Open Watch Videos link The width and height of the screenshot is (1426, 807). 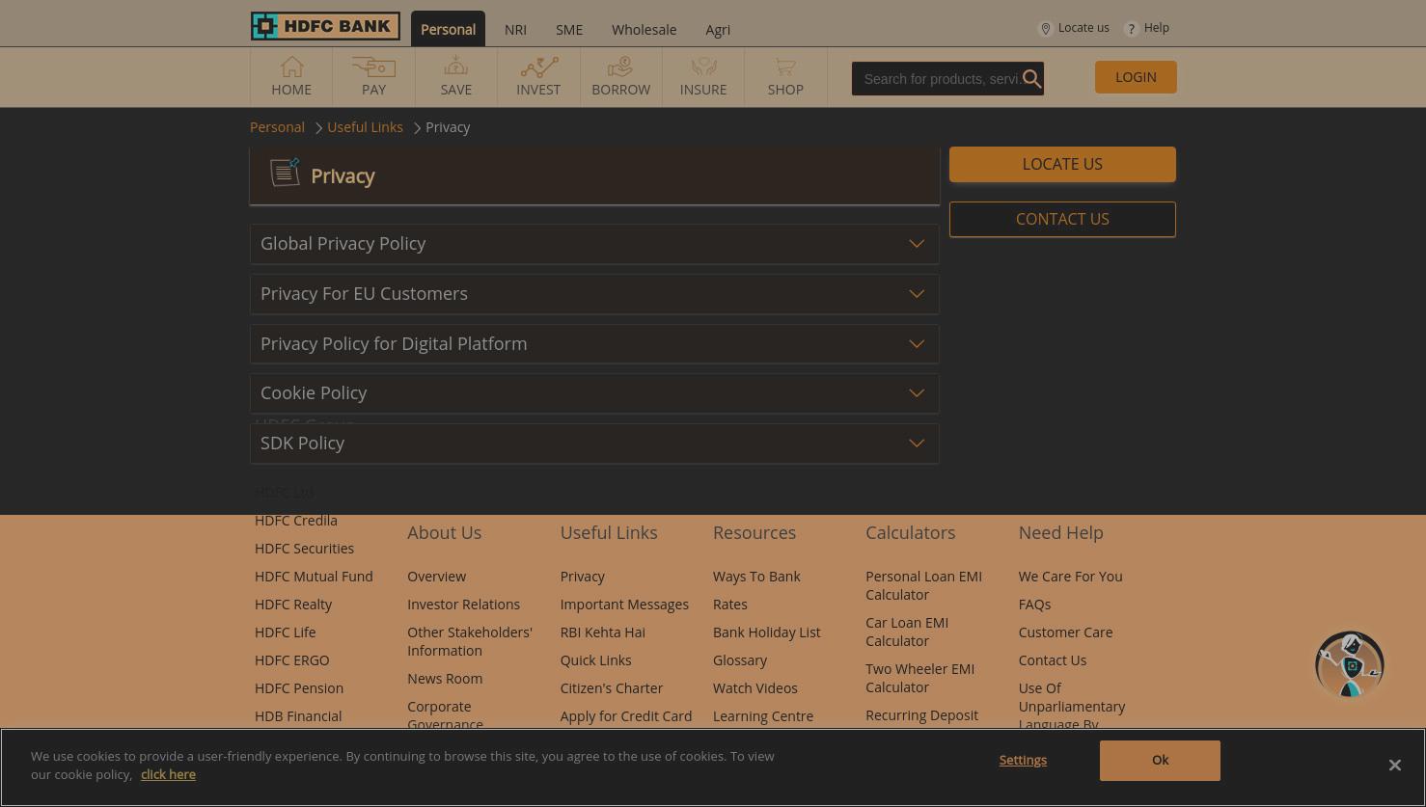[754, 688]
